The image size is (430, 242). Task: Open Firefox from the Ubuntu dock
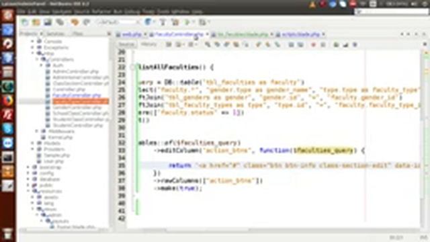[7, 101]
